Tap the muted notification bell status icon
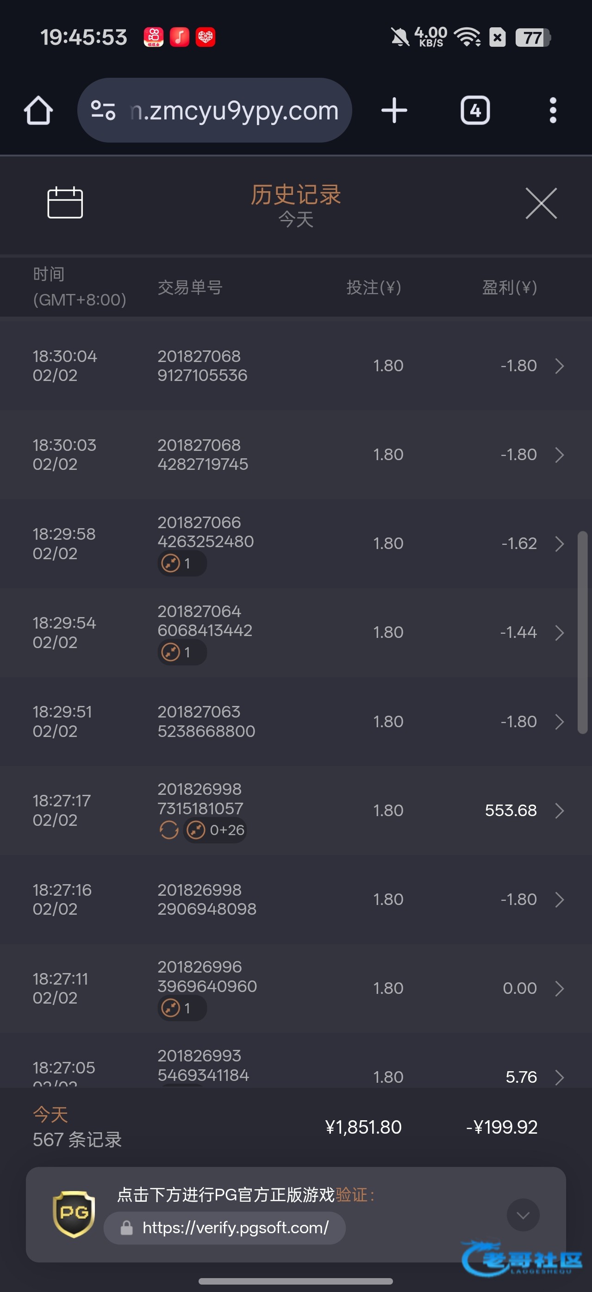 (400, 37)
